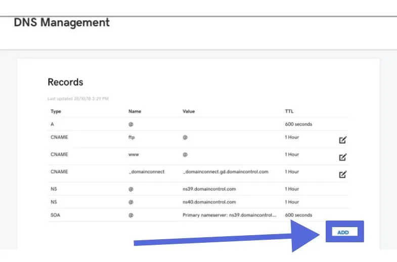Viewport: 397px width, 262px height.
Task: Click the CNAME type of _domainconnect row
Action: point(59,171)
